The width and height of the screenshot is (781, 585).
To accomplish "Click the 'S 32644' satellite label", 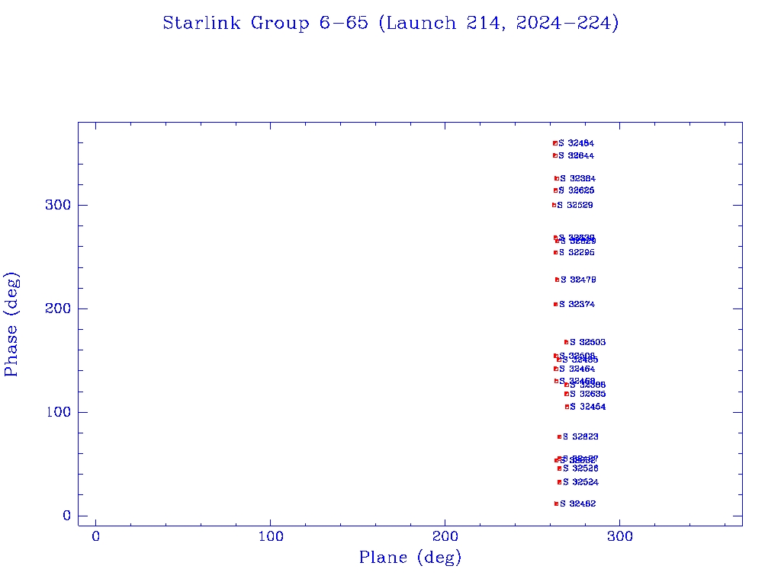I will (577, 155).
